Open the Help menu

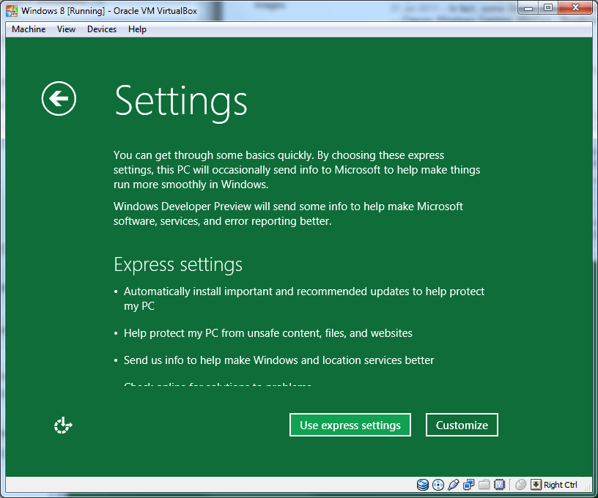click(x=137, y=29)
